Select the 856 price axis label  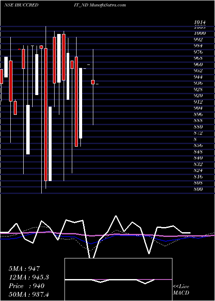(198, 145)
